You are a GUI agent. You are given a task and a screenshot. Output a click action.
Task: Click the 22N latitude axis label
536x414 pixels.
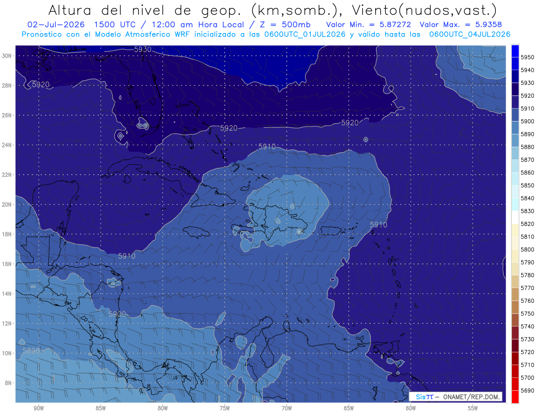click(x=7, y=175)
